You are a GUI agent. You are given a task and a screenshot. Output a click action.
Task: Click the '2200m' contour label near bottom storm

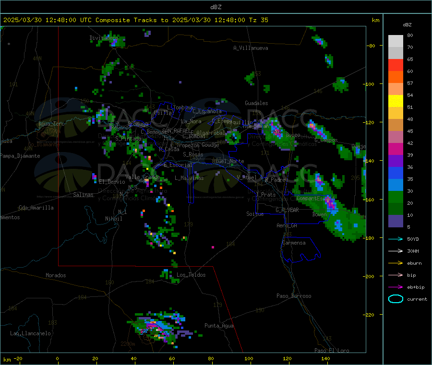point(128,344)
